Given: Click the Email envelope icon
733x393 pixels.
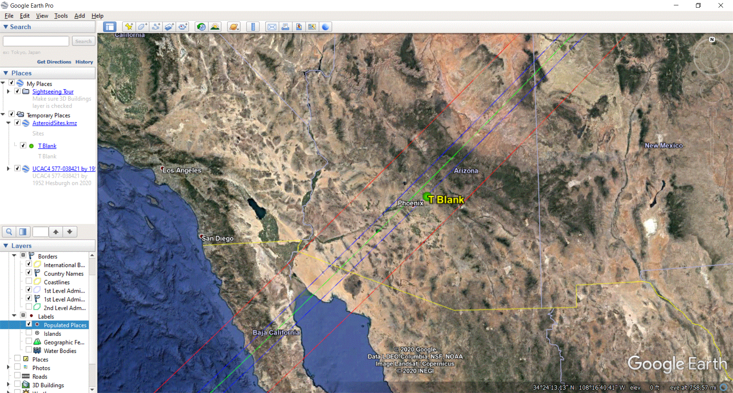Looking at the screenshot, I should [272, 27].
